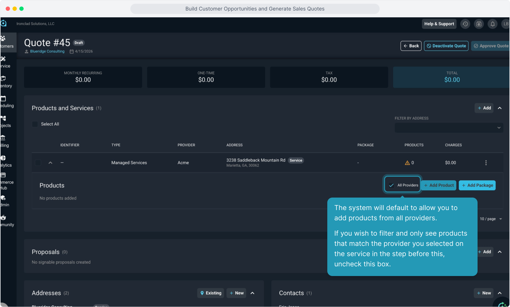Tick the Managed Services row checkbox
Screen dimensions: 510x307
[38, 163]
